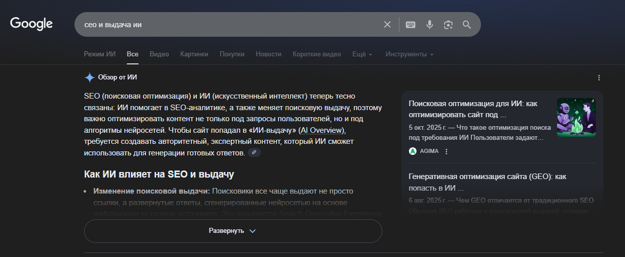Click the AI overview sparkle icon
Viewport: 625px width, 257px height.
tap(90, 77)
